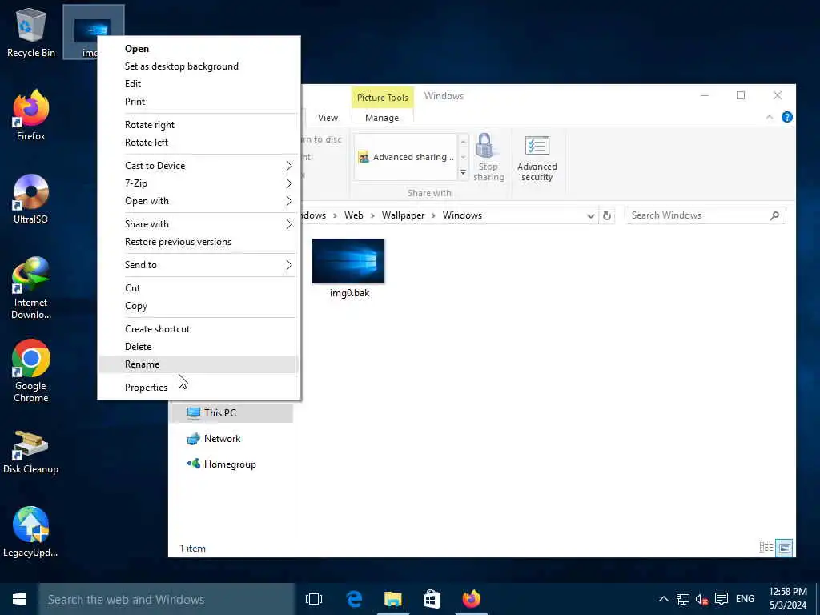This screenshot has height=615, width=820.
Task: Click Wallpaper in the address breadcrumb
Action: [403, 215]
